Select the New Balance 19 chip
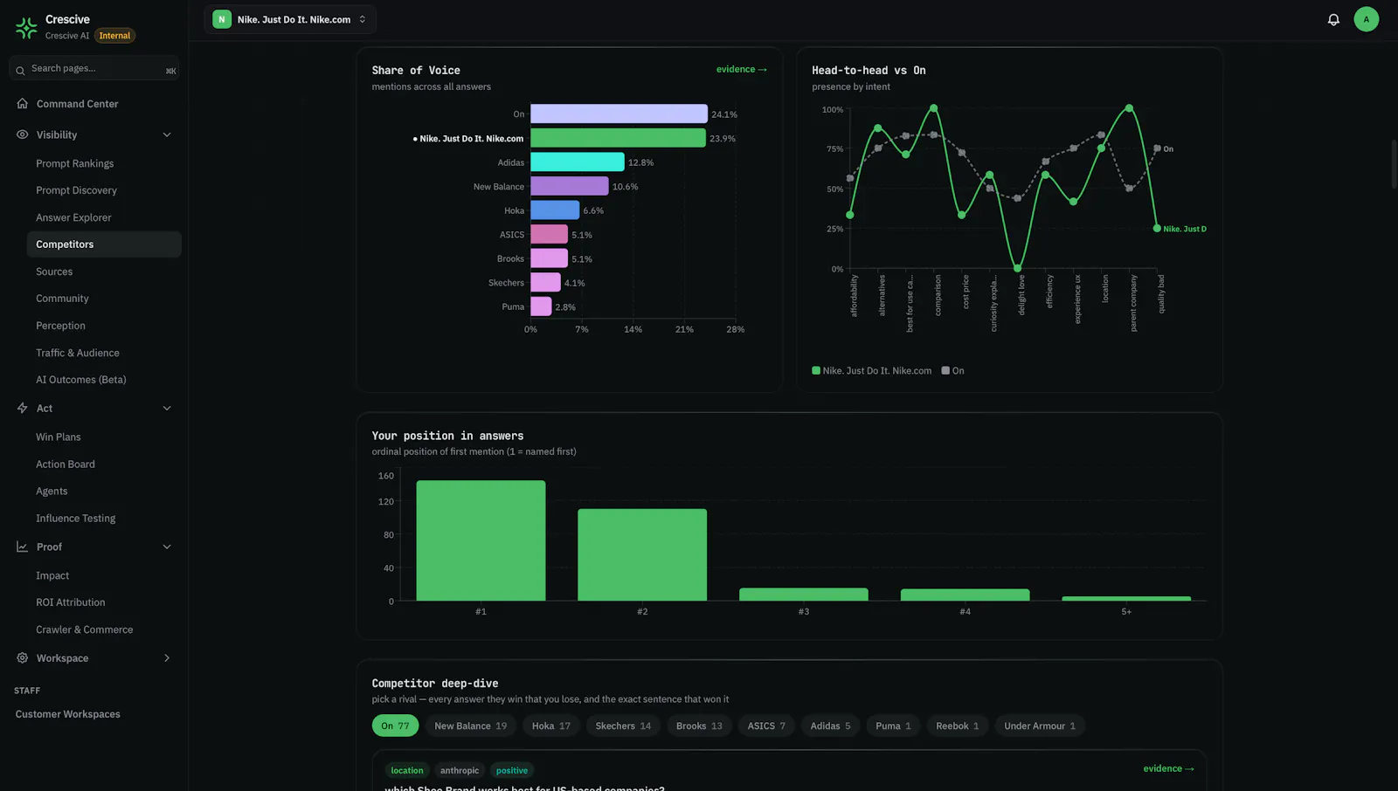Screen dimensions: 1398x791 [x=470, y=726]
